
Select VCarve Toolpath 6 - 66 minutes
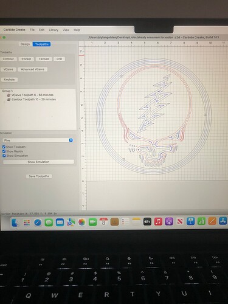(x=32, y=95)
